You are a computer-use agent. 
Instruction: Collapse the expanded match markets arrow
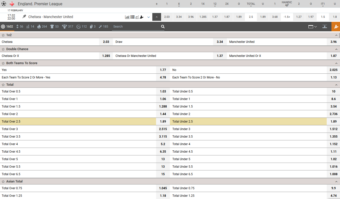point(157,17)
